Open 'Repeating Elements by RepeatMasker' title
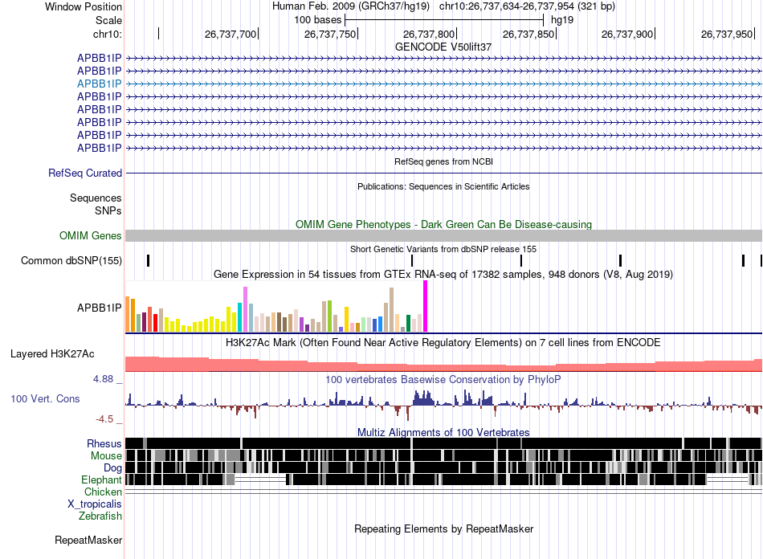This screenshot has width=763, height=559. 444,528
